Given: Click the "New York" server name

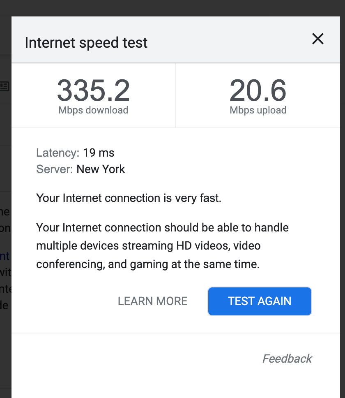Looking at the screenshot, I should 101,169.
